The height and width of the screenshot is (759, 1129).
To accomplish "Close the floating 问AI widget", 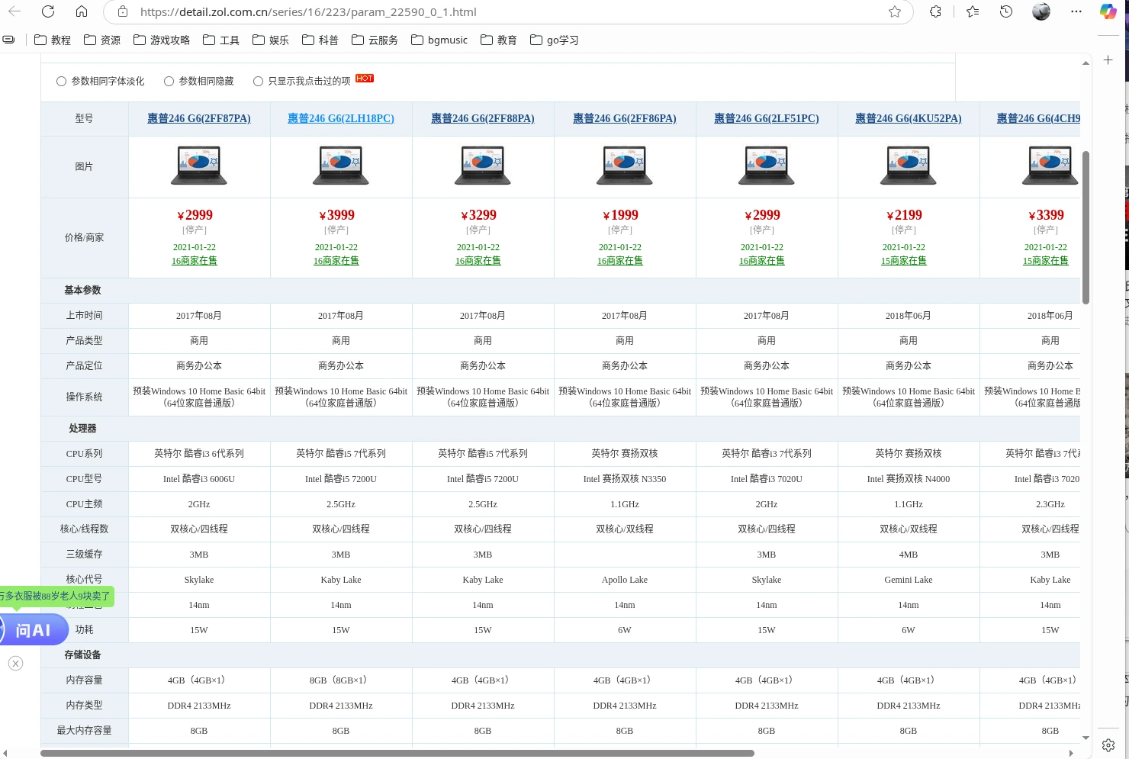I will coord(15,664).
